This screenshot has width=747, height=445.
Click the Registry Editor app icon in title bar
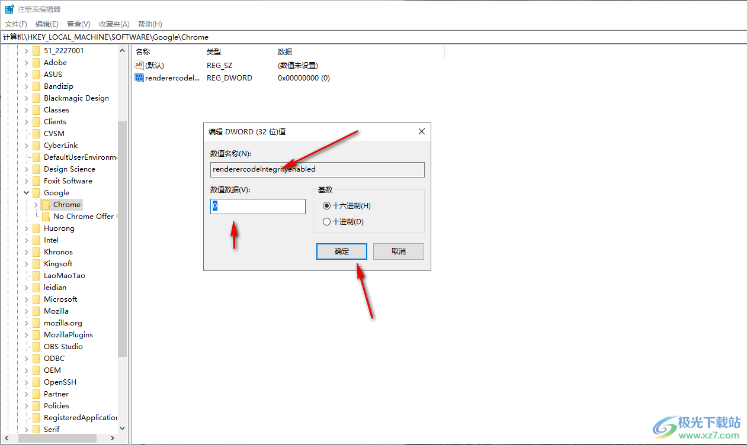[x=9, y=9]
